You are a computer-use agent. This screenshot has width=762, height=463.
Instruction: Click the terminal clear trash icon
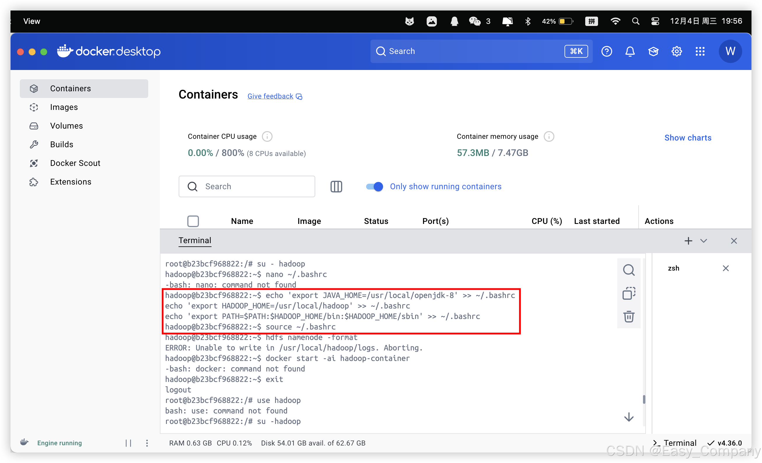(x=629, y=317)
